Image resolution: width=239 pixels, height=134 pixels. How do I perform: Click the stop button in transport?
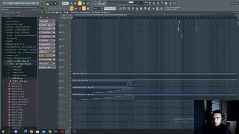point(55,3)
